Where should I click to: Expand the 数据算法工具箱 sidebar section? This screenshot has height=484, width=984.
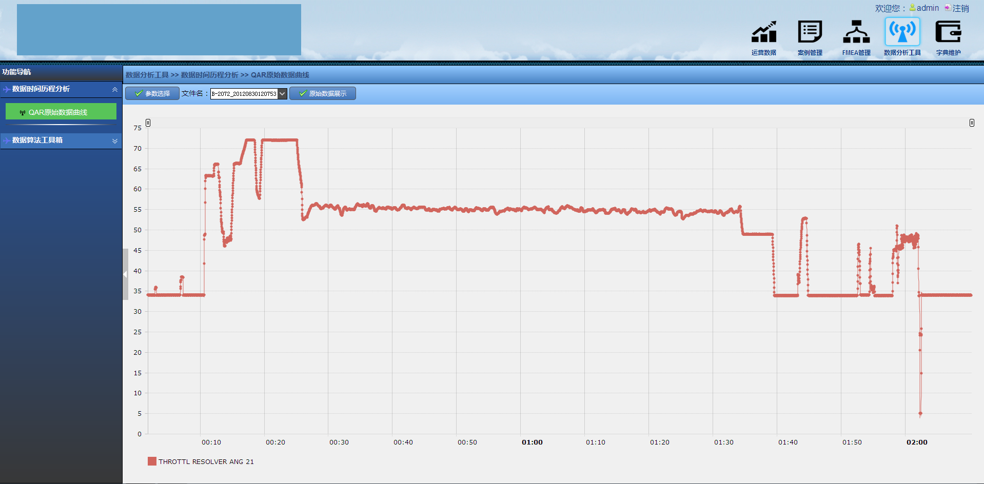114,140
